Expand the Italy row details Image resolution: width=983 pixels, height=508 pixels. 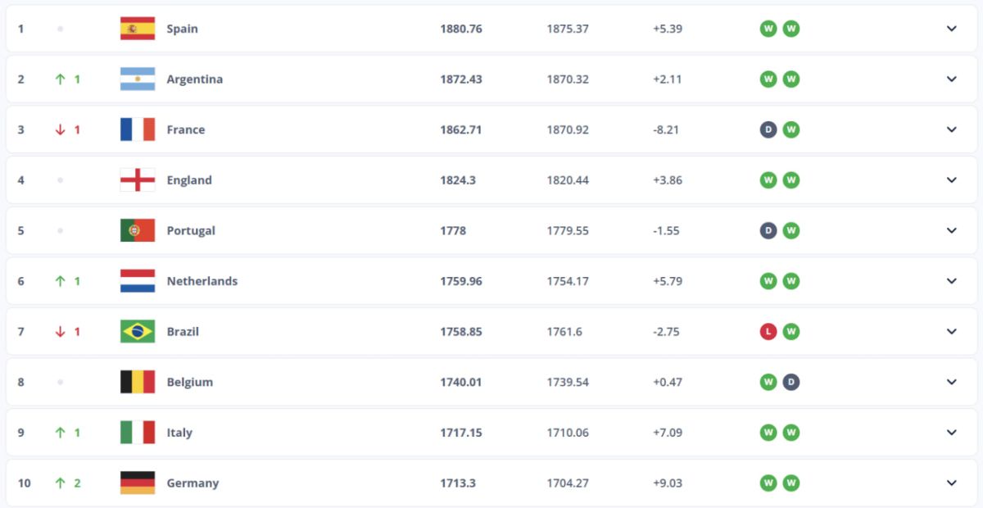coord(951,433)
